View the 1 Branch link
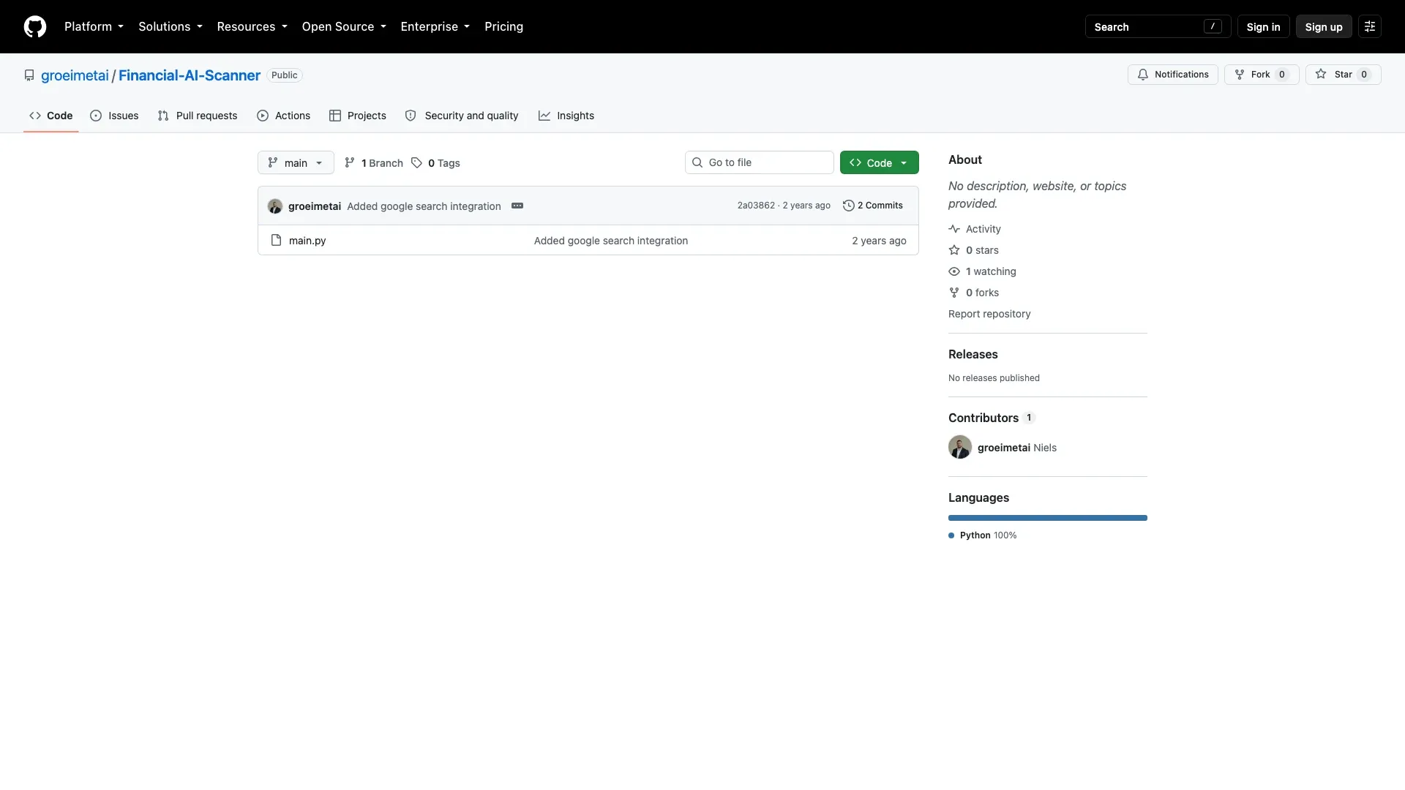 tap(374, 162)
